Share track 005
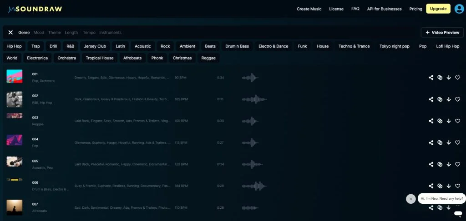This screenshot has width=466, height=221. click(x=431, y=164)
